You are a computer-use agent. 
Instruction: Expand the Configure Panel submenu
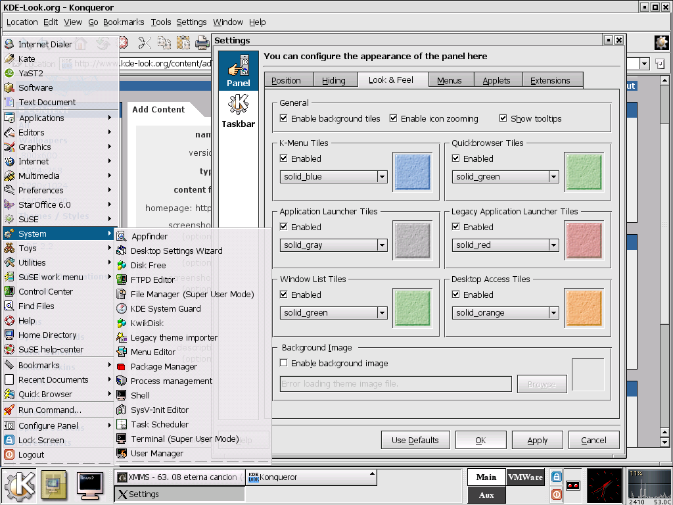(x=58, y=425)
